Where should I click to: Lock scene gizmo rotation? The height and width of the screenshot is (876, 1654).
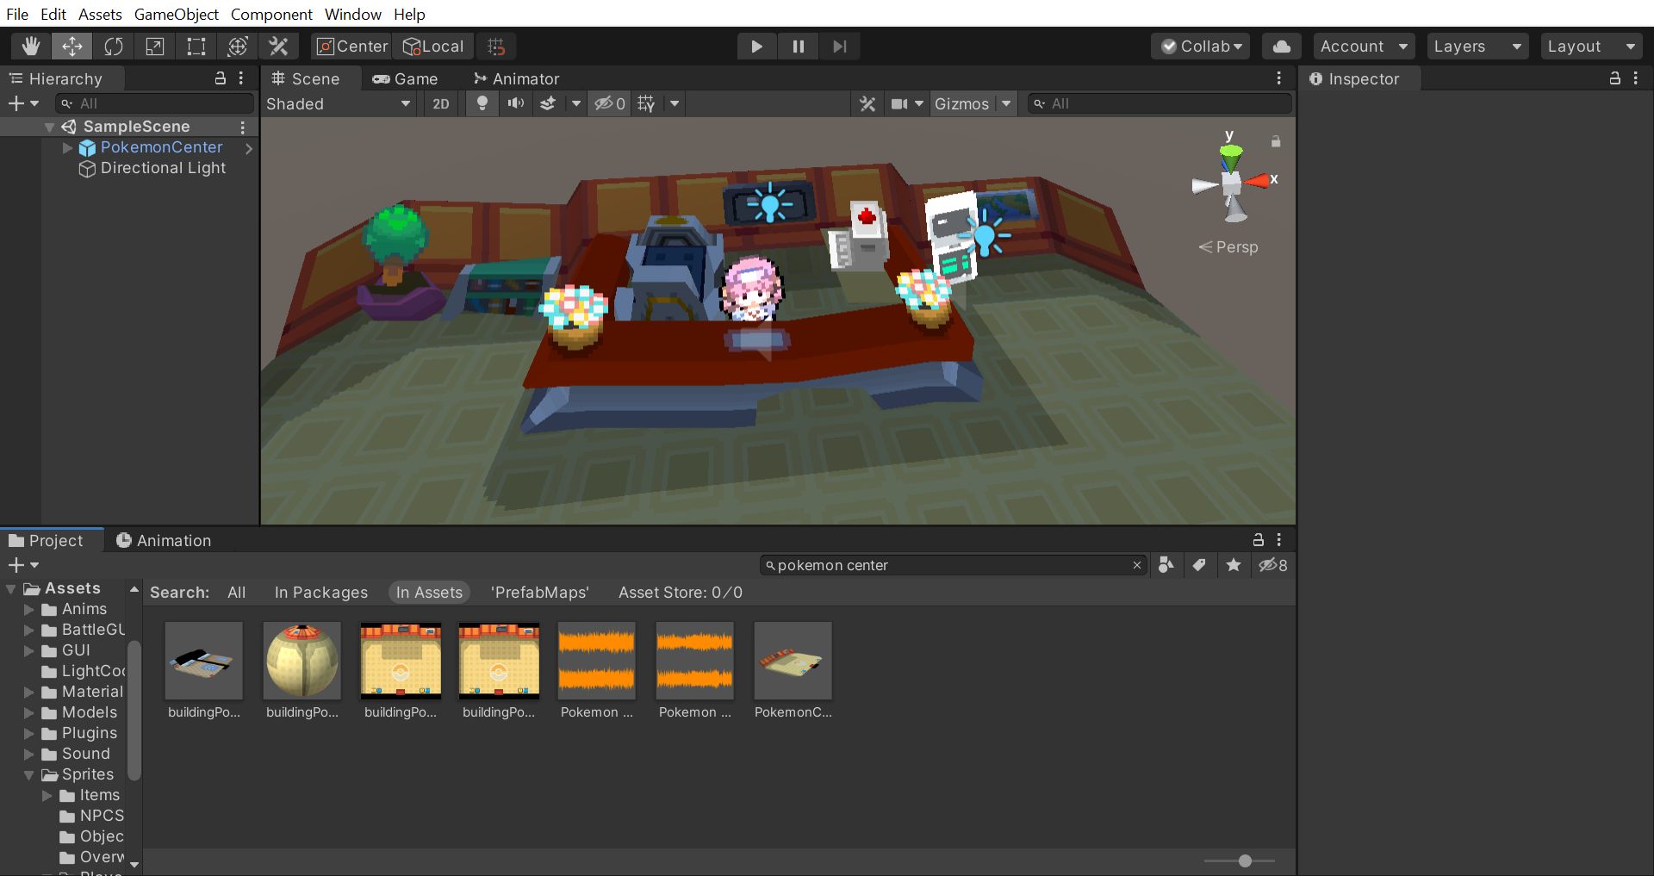coord(1276,141)
